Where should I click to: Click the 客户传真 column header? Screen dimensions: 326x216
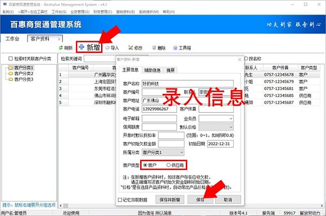tap(280, 68)
